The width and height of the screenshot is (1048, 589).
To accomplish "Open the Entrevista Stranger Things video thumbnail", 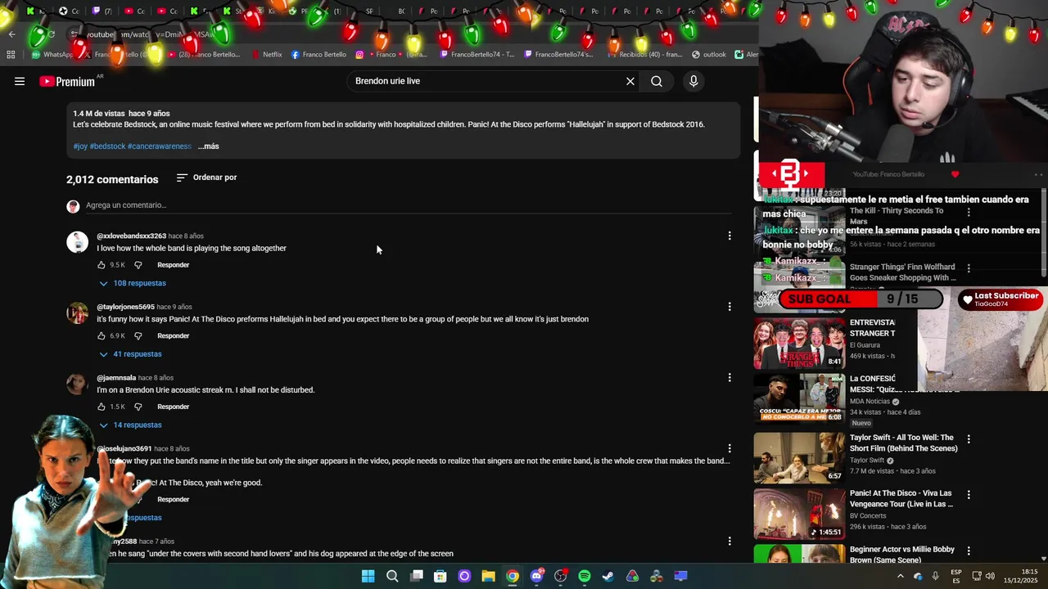I will pos(799,343).
